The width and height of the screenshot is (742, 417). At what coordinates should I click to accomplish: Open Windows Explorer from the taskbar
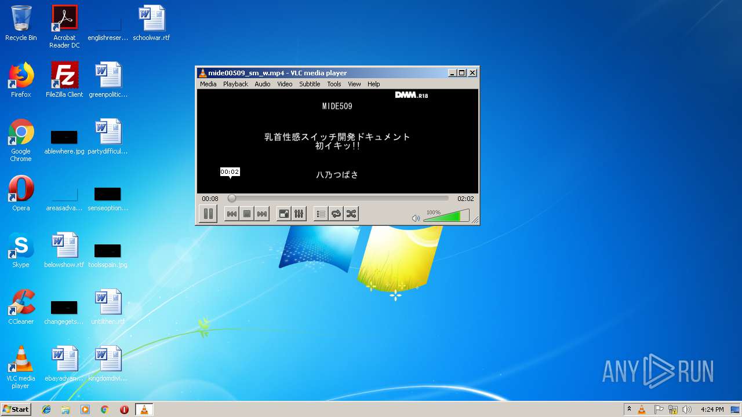(66, 409)
